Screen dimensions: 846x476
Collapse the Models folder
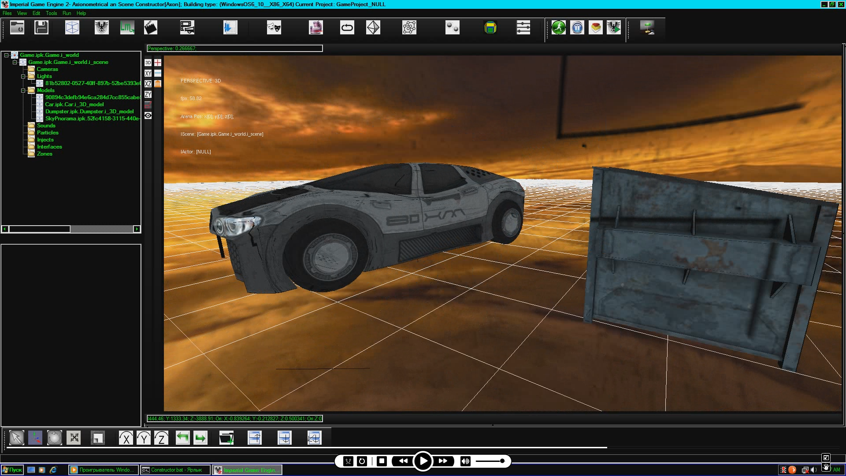(x=23, y=90)
